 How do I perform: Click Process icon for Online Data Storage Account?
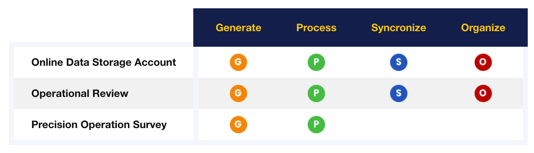coord(316,62)
